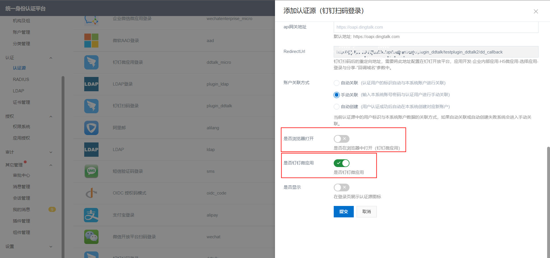Click the 微软AAD登录 row name

point(126,41)
